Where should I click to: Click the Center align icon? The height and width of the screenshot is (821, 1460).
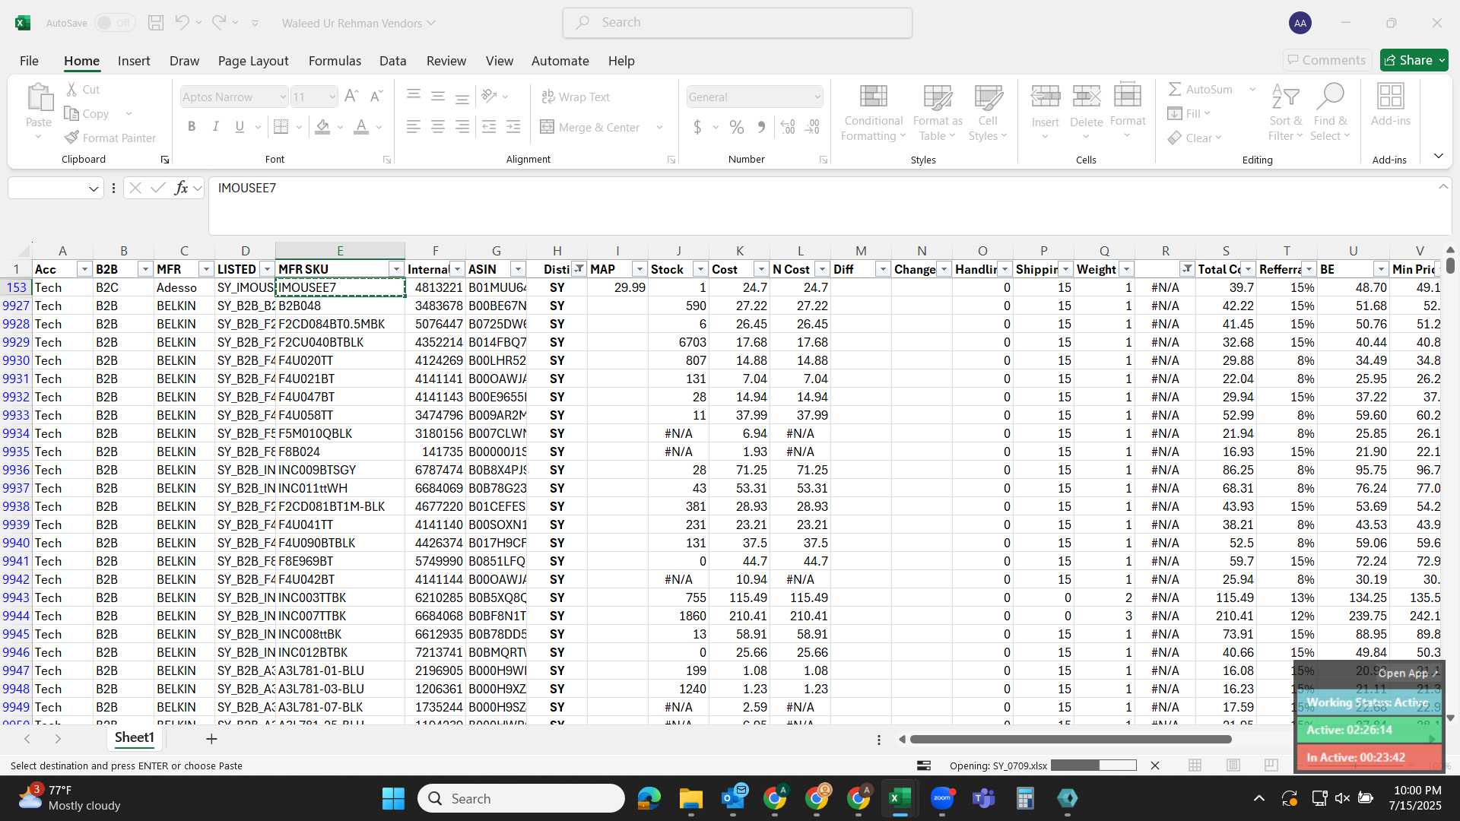click(x=438, y=127)
